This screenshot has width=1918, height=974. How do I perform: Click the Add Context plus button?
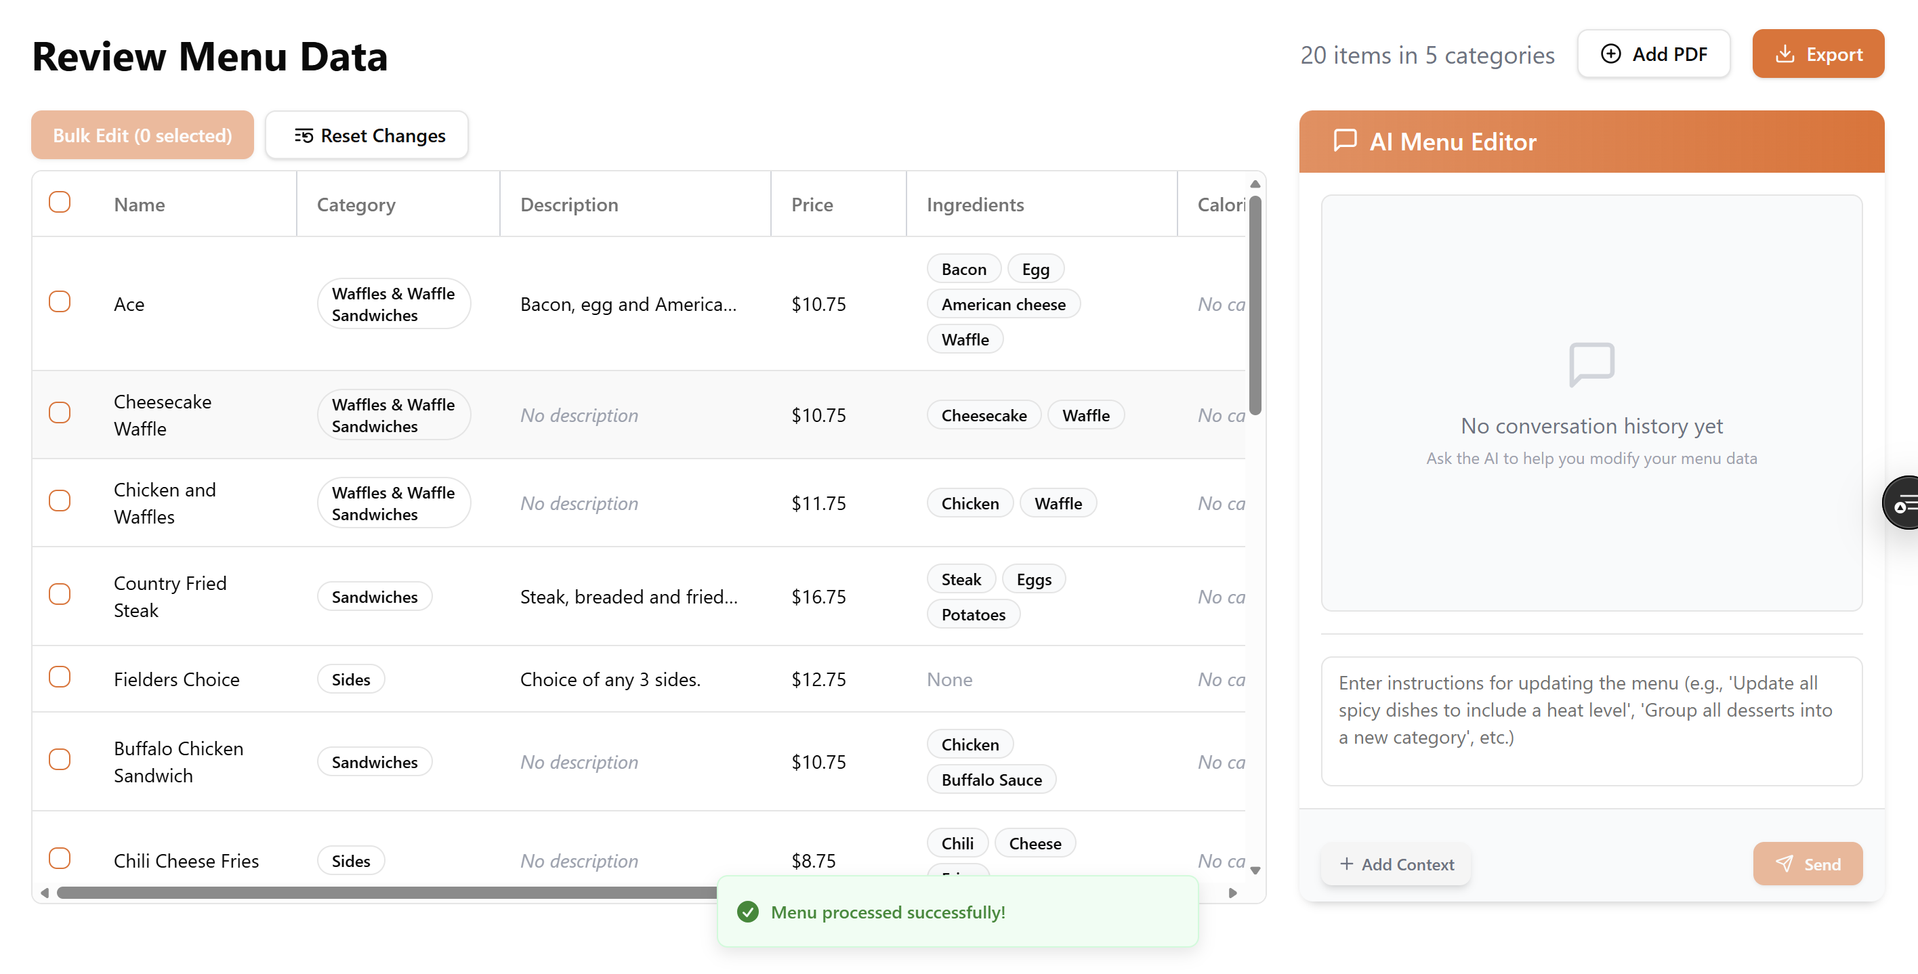[x=1396, y=864]
